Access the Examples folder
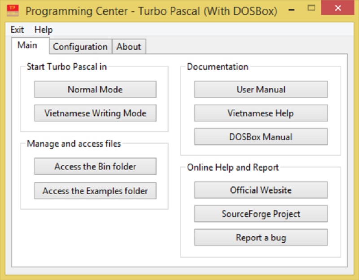Viewport: 359px width, 280px height. coord(95,191)
